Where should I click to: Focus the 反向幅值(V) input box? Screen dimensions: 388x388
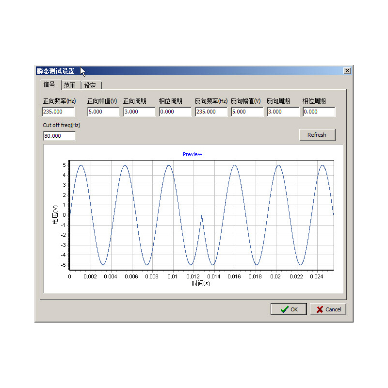(247, 112)
